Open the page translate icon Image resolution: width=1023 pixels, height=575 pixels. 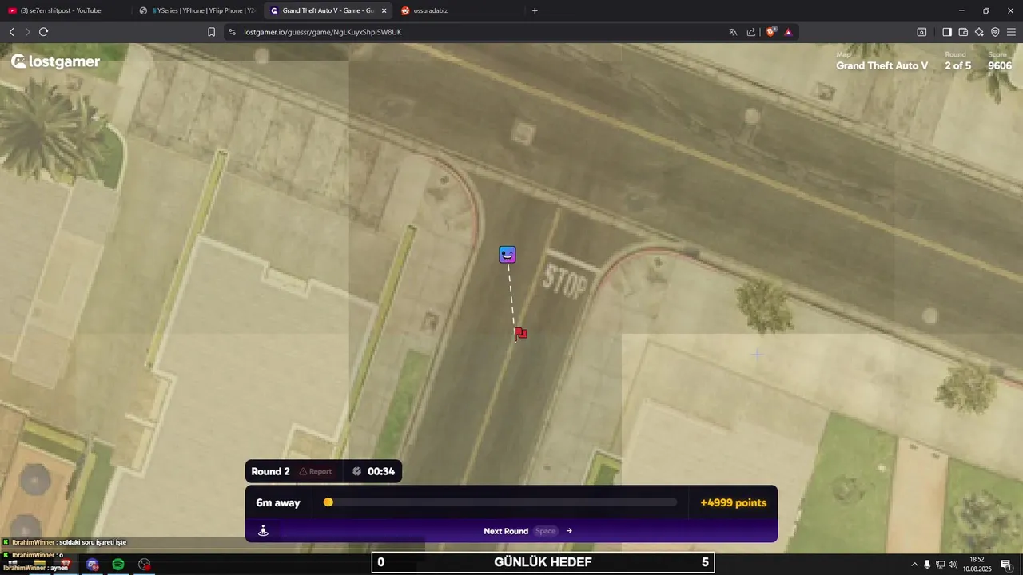tap(733, 32)
